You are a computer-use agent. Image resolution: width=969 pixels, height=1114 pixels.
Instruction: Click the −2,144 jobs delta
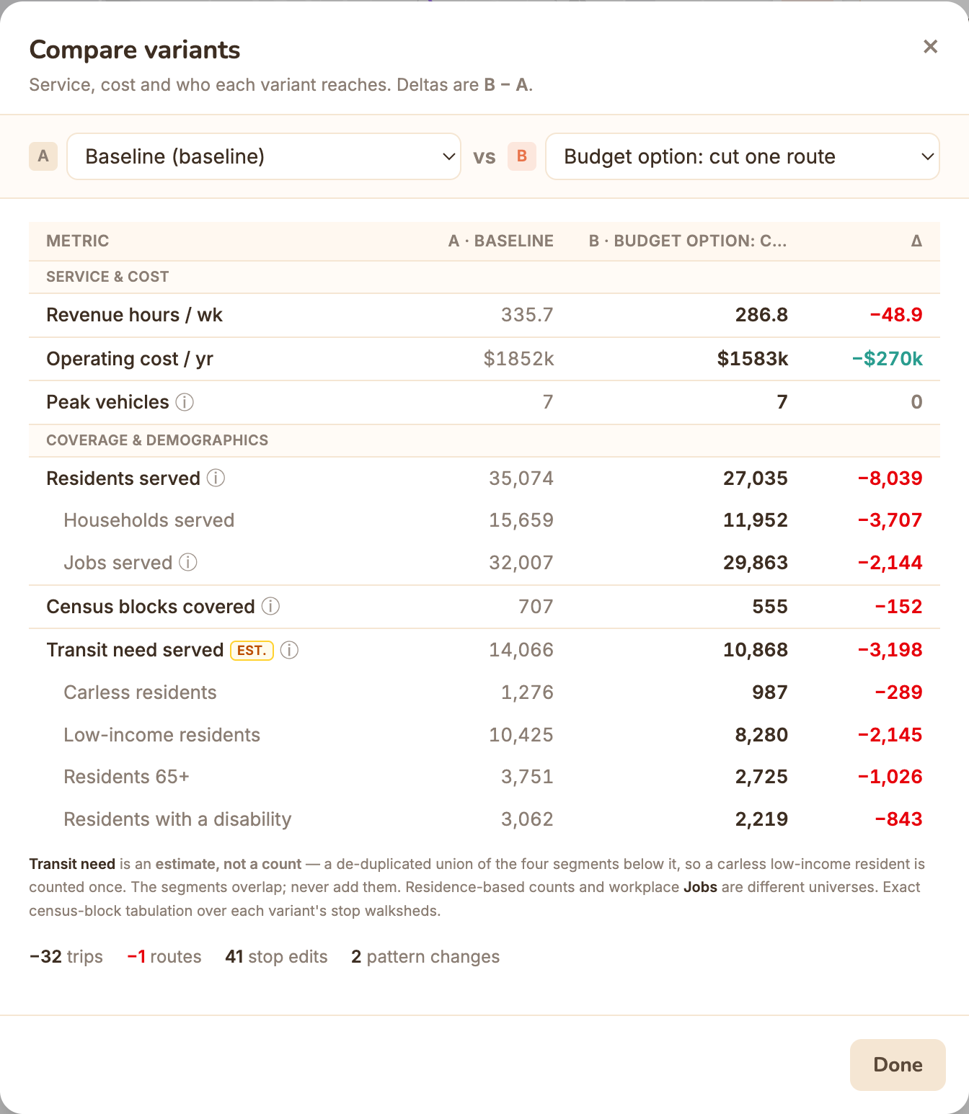[890, 563]
